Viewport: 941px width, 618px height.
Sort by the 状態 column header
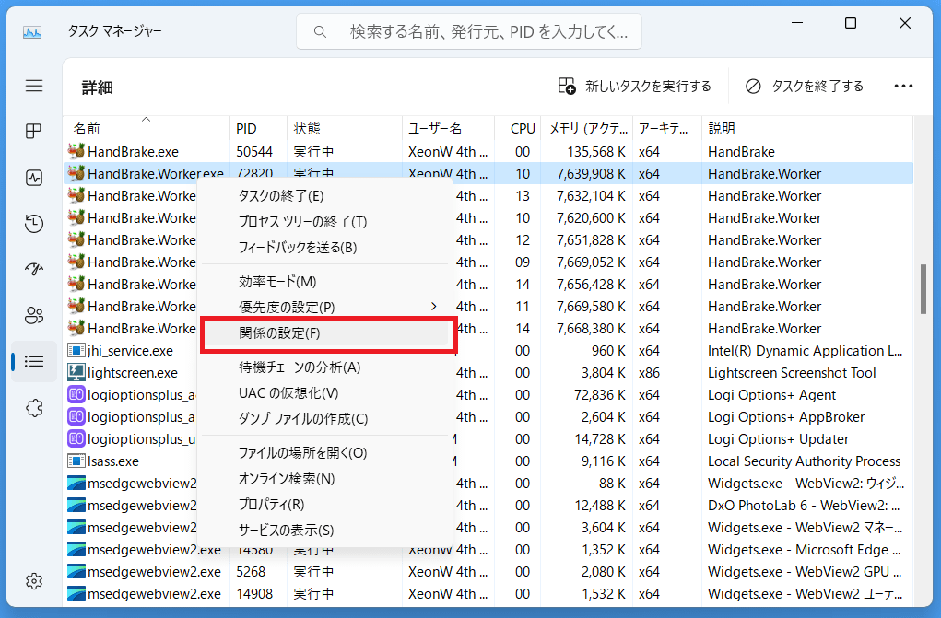(x=345, y=128)
